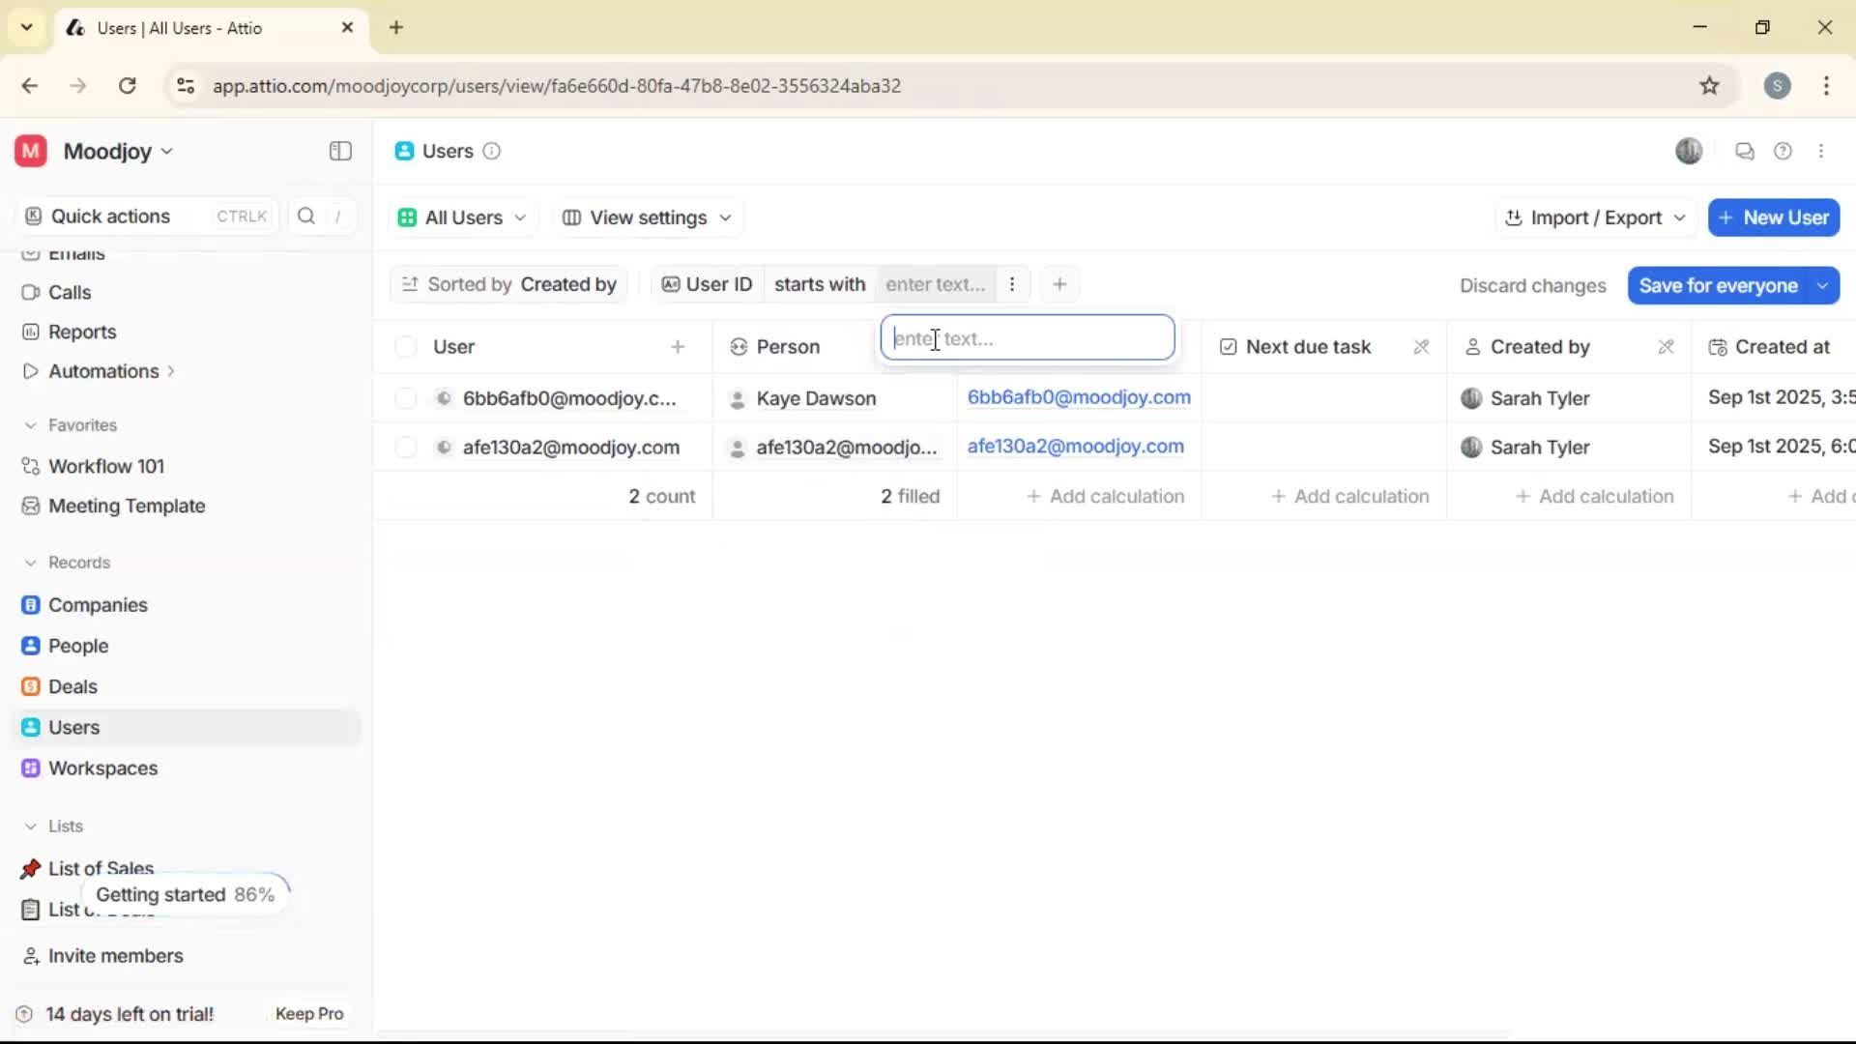Collapse the Favorites section
The image size is (1856, 1044).
[30, 424]
